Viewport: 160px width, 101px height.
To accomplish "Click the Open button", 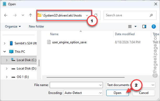I will pos(118,93).
